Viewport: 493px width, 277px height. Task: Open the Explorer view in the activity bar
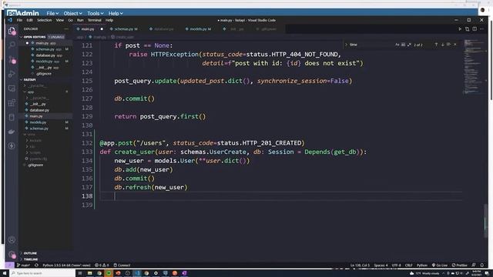click(x=12, y=31)
